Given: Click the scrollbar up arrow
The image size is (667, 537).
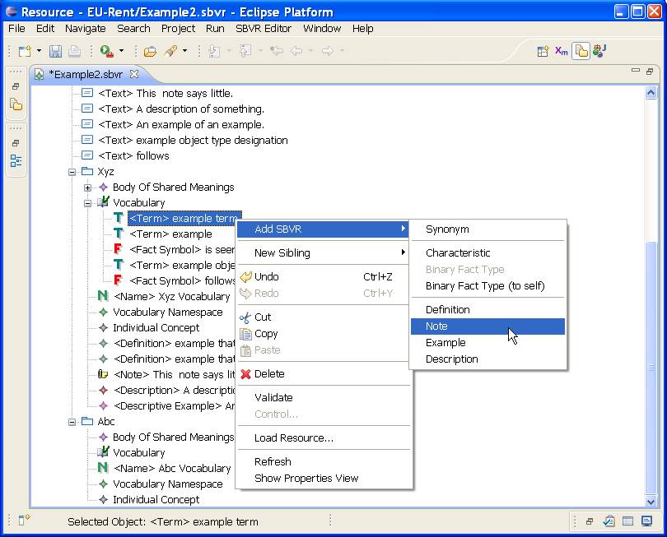Looking at the screenshot, I should click(651, 93).
